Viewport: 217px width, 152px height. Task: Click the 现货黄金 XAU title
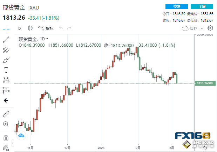tap(21, 8)
